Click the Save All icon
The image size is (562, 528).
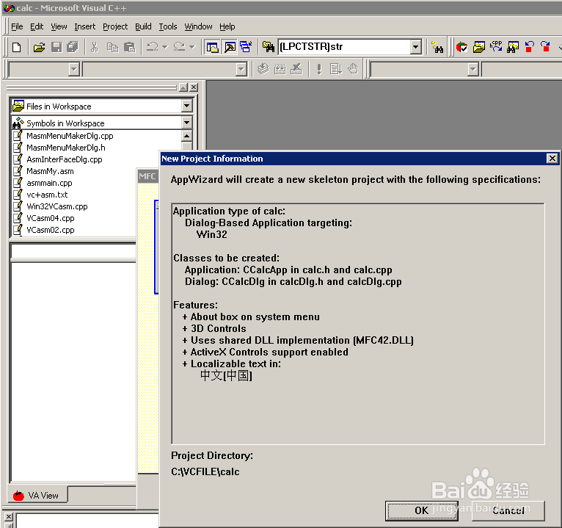pos(73,47)
